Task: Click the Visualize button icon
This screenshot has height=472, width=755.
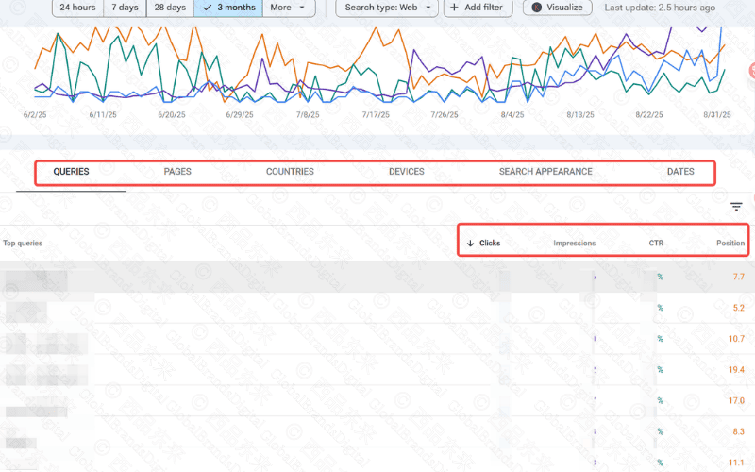Action: point(537,8)
